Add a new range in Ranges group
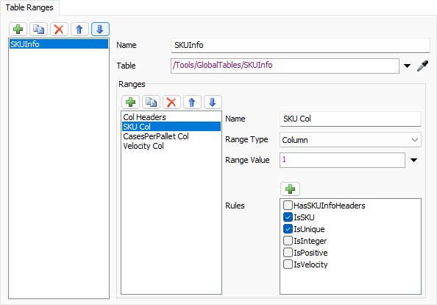This screenshot has height=305, width=437. (130, 102)
